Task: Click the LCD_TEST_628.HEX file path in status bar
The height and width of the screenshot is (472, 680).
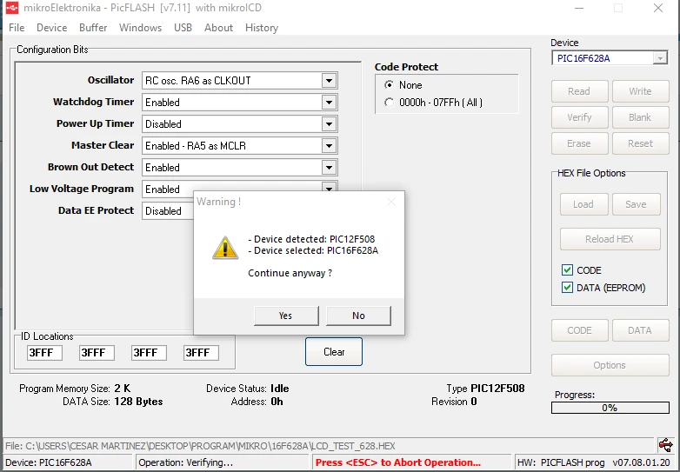Action: (x=200, y=446)
